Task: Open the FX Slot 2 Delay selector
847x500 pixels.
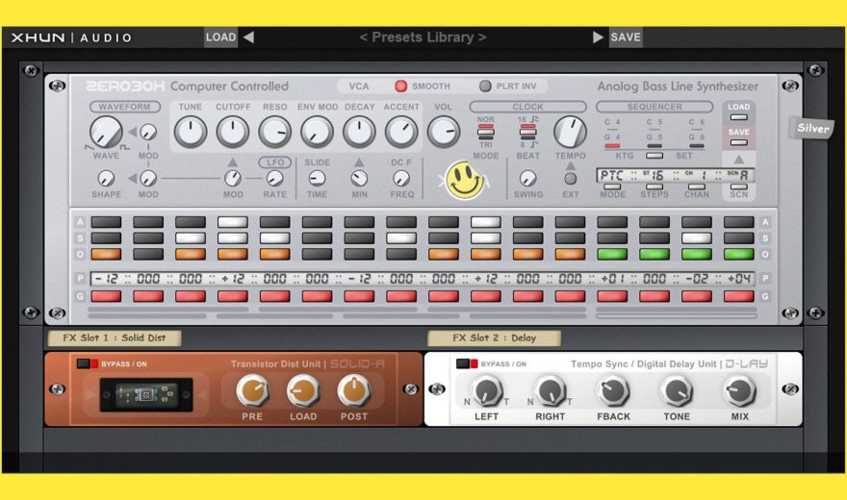Action: (x=494, y=338)
